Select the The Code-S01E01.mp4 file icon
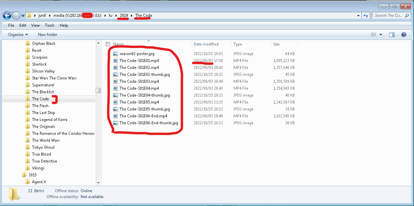The image size is (414, 206). 115,61
